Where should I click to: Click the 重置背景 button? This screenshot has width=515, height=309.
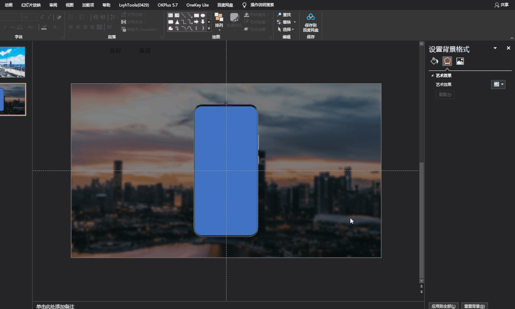(474, 306)
